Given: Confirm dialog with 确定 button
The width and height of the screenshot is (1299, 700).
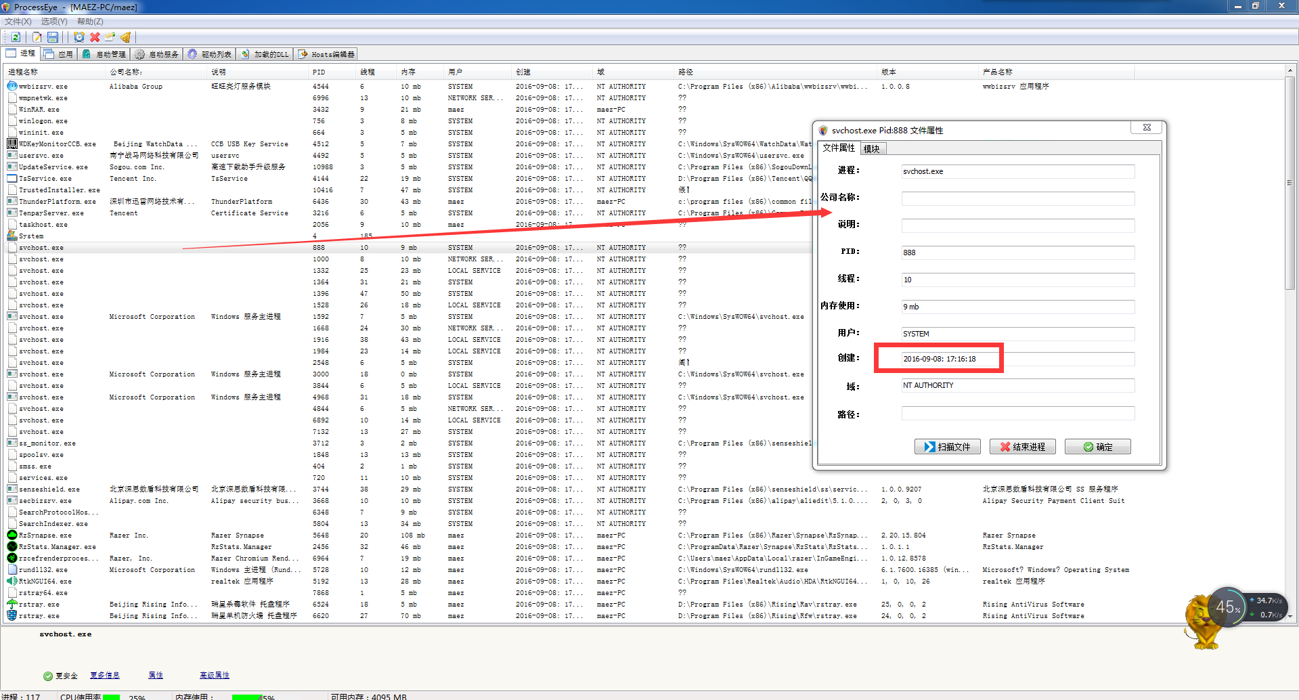Looking at the screenshot, I should pos(1097,447).
